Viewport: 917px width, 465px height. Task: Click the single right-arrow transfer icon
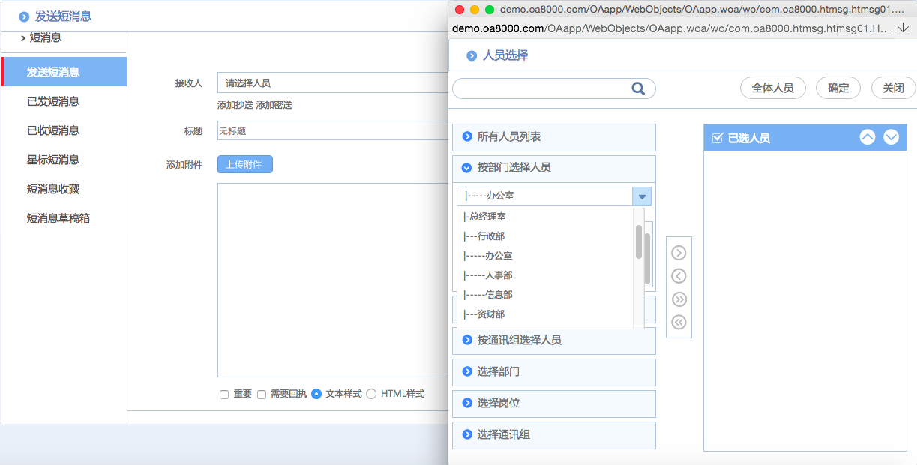coord(679,253)
